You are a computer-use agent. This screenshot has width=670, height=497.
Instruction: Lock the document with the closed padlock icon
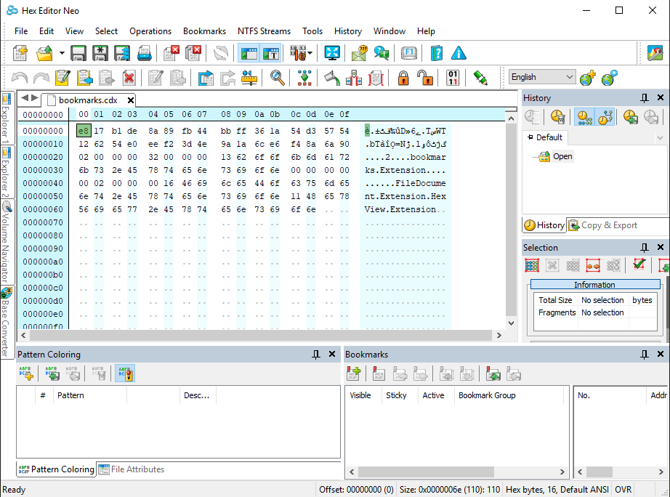[403, 78]
